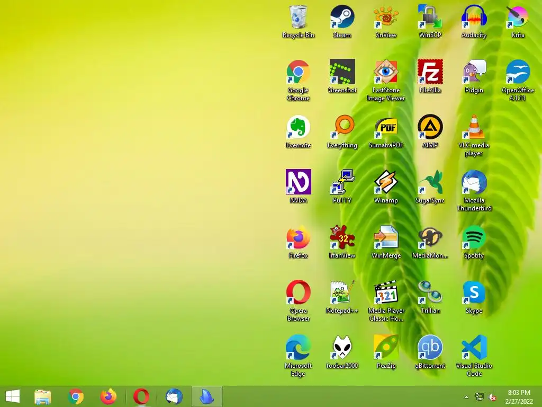Image resolution: width=542 pixels, height=407 pixels.
Task: Show hidden system tray icons
Action: (466, 397)
